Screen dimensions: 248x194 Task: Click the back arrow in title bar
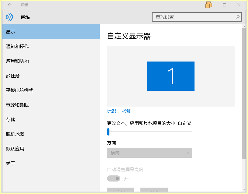click(10, 5)
